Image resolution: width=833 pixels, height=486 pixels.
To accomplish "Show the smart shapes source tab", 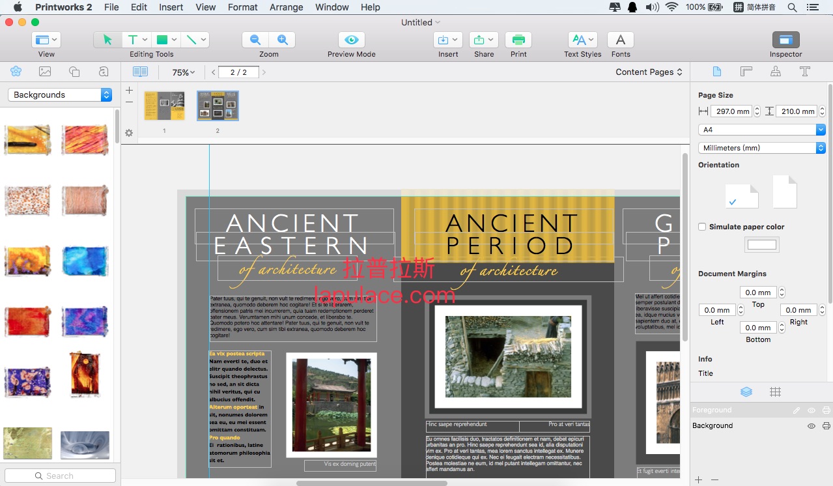I will point(74,72).
